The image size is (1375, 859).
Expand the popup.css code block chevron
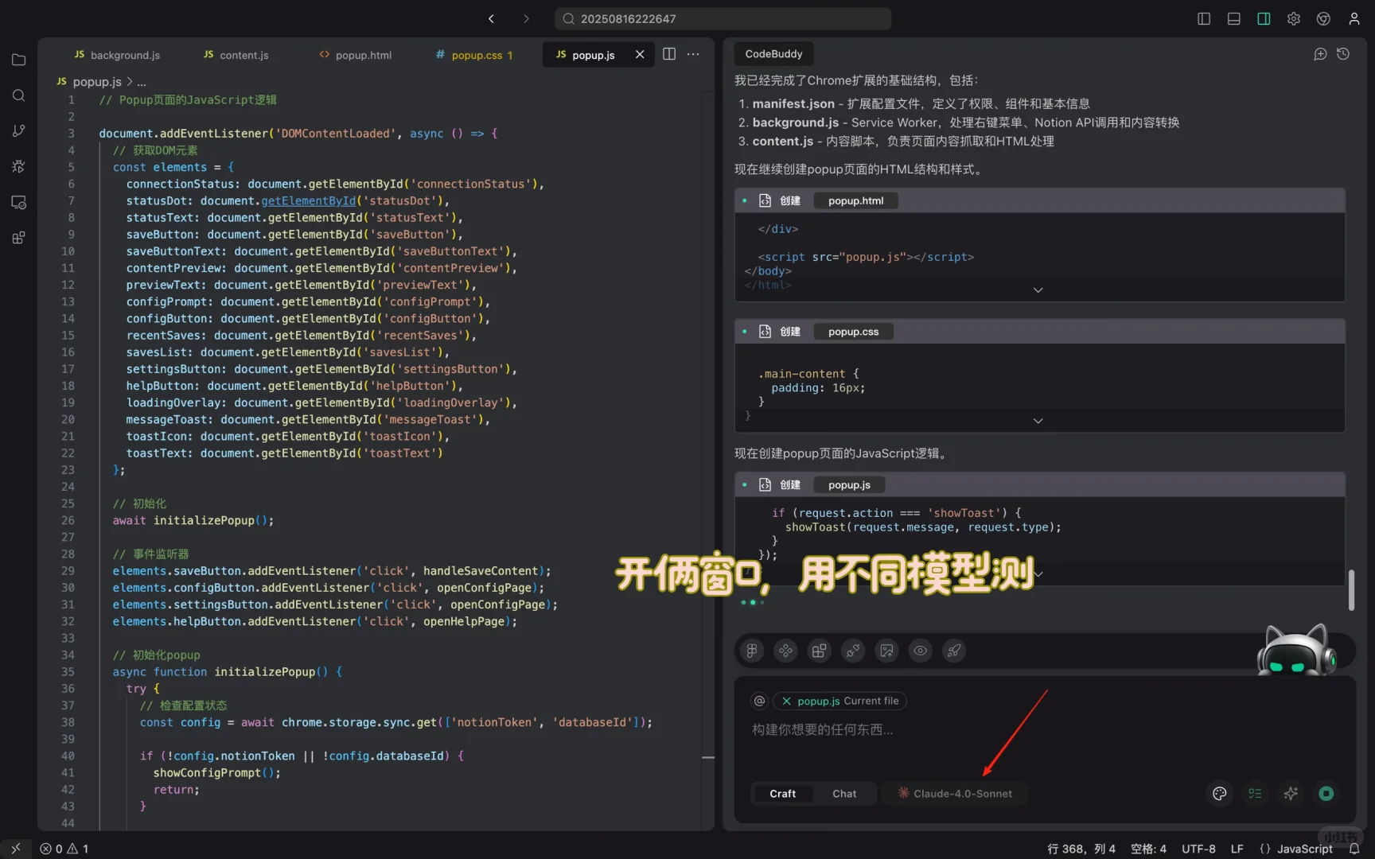coord(1038,420)
